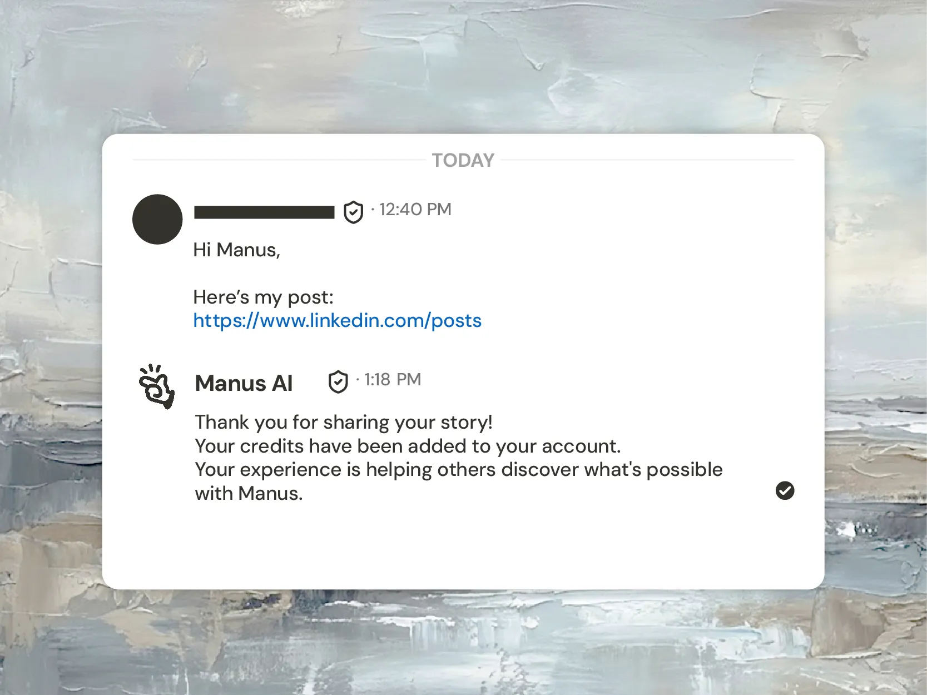
Task: Open the linkedin.com/posts link
Action: (x=337, y=321)
